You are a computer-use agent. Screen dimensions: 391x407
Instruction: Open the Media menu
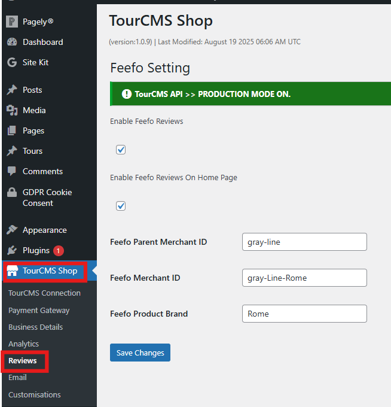[34, 110]
